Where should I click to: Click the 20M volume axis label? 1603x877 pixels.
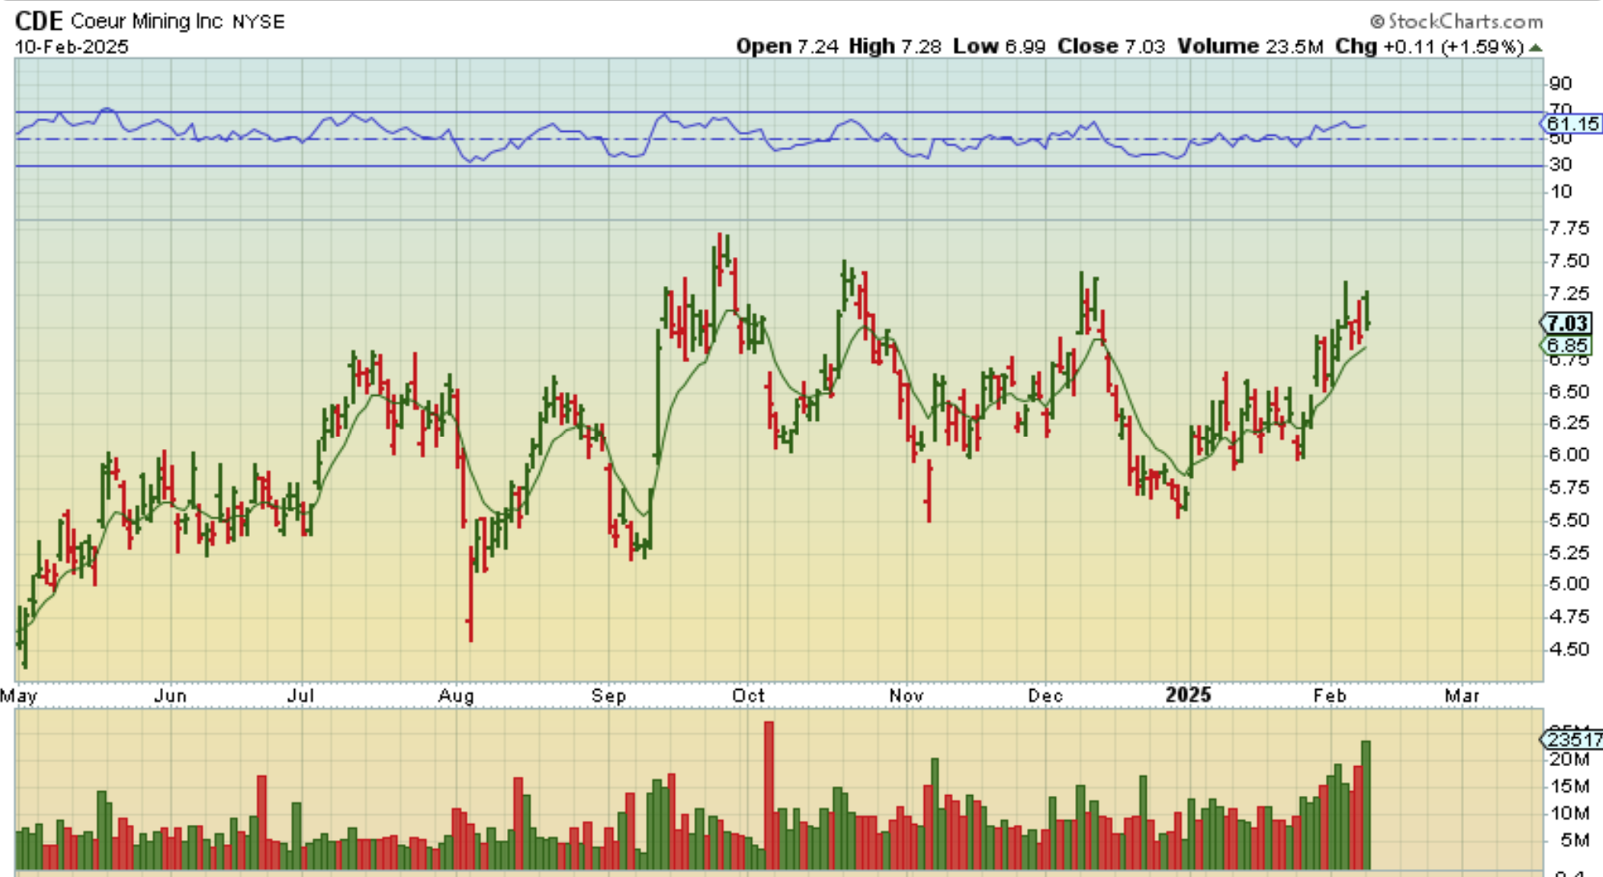click(x=1568, y=759)
